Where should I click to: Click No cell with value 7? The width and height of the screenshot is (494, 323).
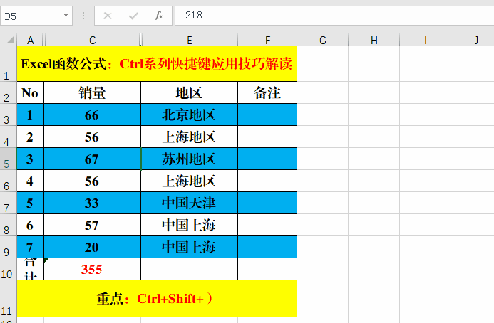click(30, 247)
